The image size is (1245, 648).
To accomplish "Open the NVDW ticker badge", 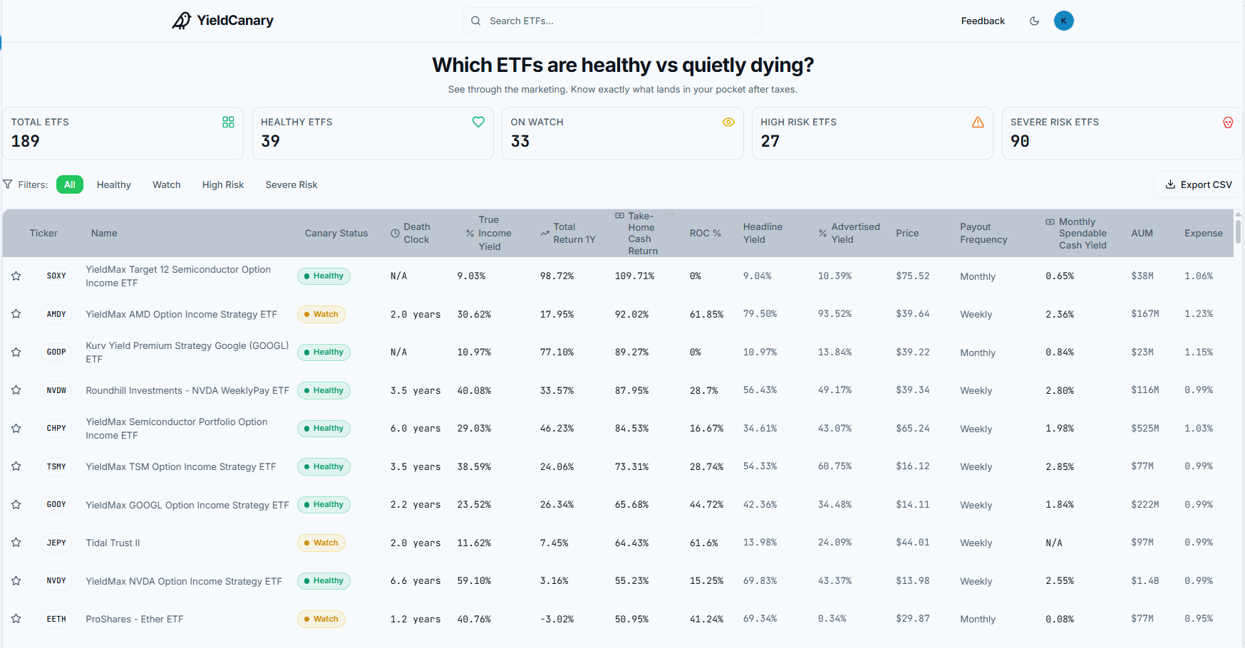I will (56, 390).
